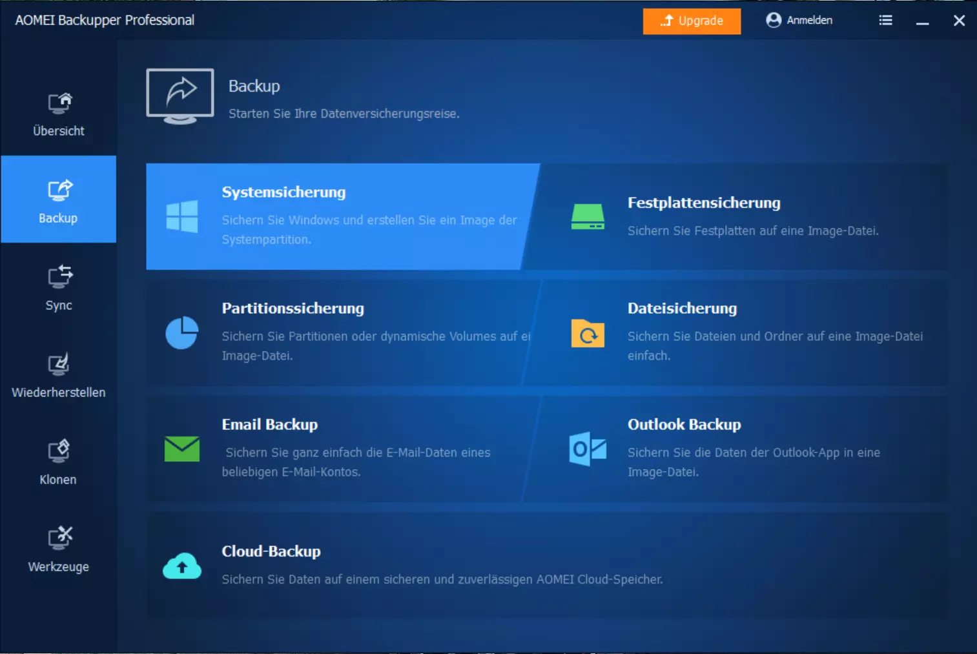Click the yellow folder icon for Dateisicherung

tap(588, 333)
